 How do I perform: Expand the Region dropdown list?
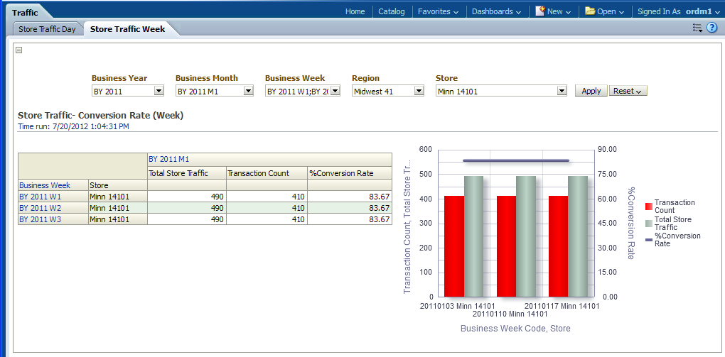coord(419,91)
